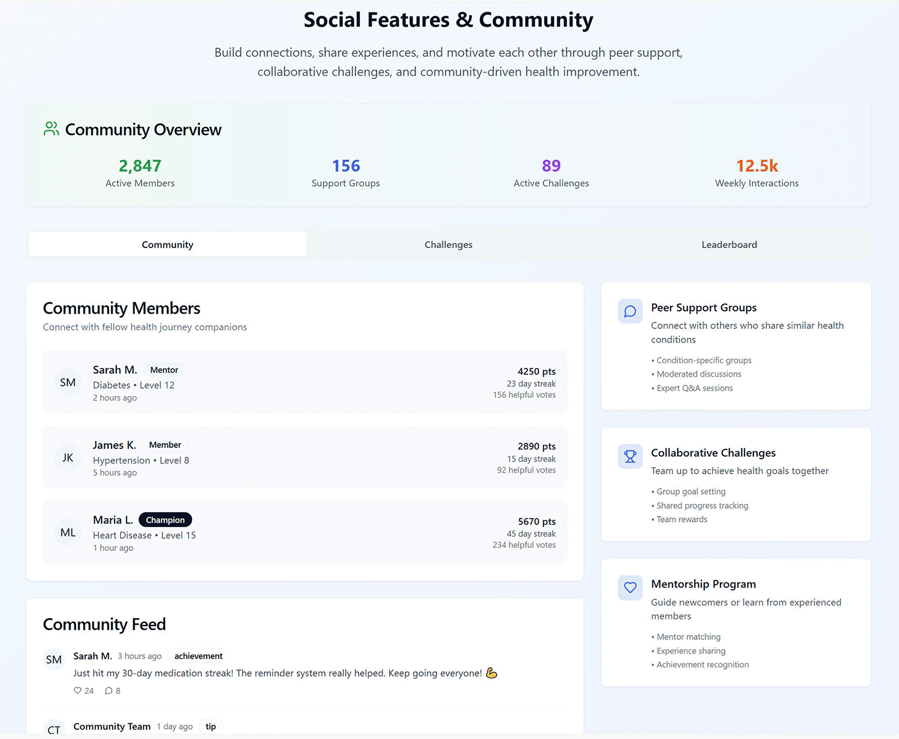The image size is (899, 739).
Task: Click Maria L.'s ML avatar
Action: click(68, 533)
